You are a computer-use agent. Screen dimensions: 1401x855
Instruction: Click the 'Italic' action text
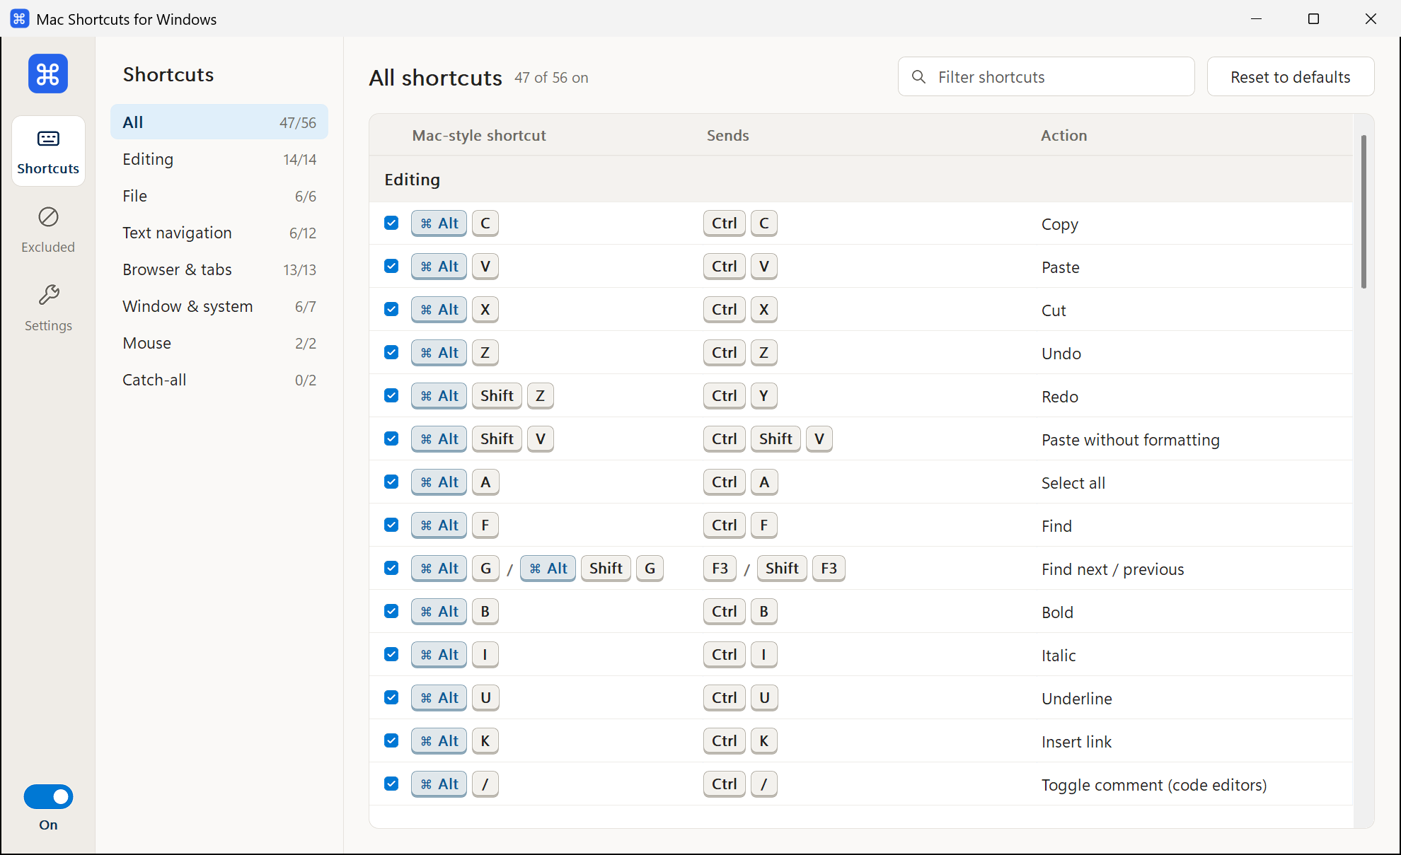1059,656
